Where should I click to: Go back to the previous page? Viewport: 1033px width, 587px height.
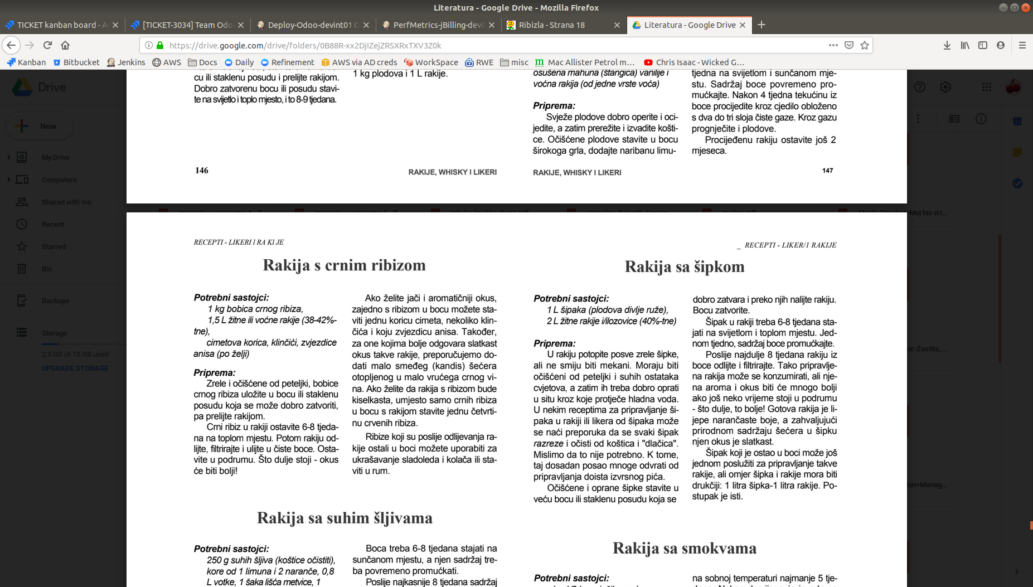(11, 45)
